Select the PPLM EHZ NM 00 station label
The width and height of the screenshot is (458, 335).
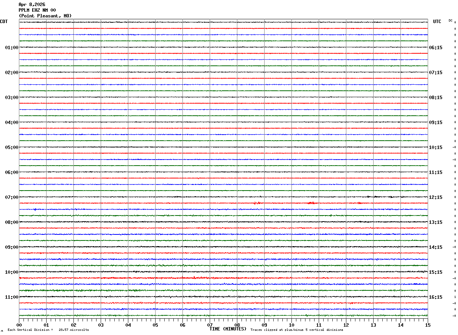(x=37, y=10)
